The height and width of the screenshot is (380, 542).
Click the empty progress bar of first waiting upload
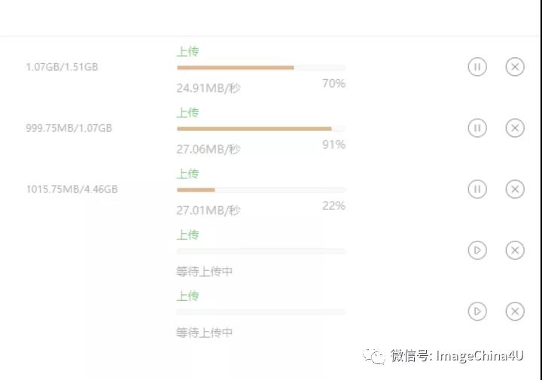click(x=261, y=251)
